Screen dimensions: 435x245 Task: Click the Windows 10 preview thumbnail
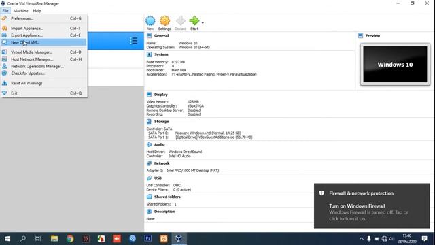[x=395, y=65]
